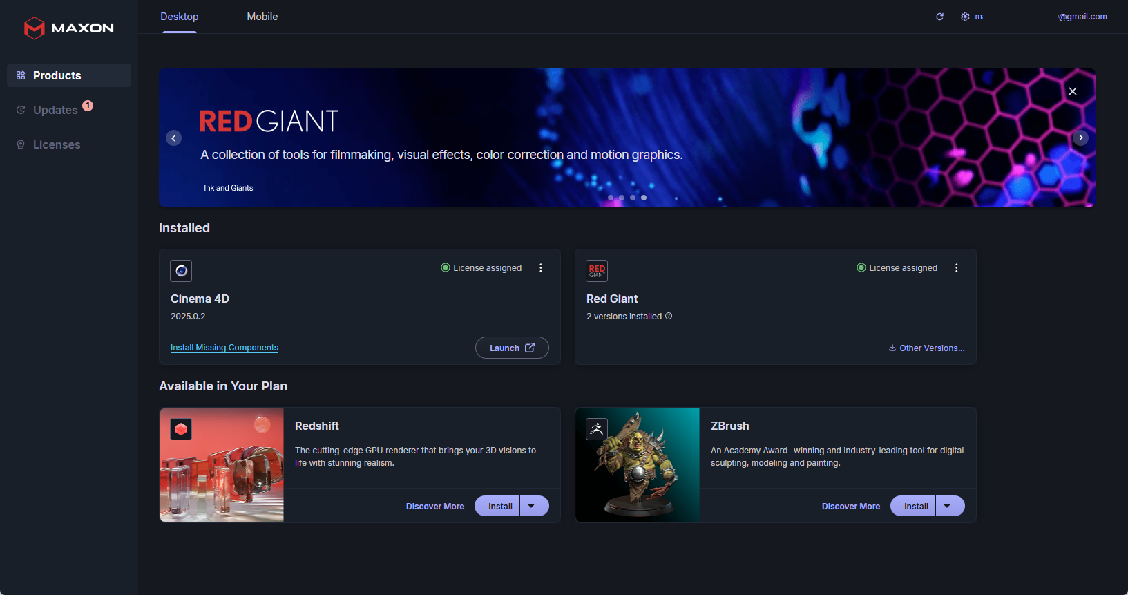Go to previous banner slide arrow
Image resolution: width=1128 pixels, height=595 pixels.
point(174,138)
